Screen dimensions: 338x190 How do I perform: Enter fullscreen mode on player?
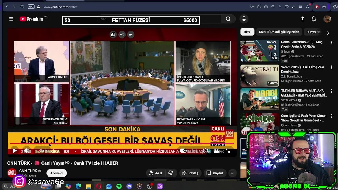point(228,151)
